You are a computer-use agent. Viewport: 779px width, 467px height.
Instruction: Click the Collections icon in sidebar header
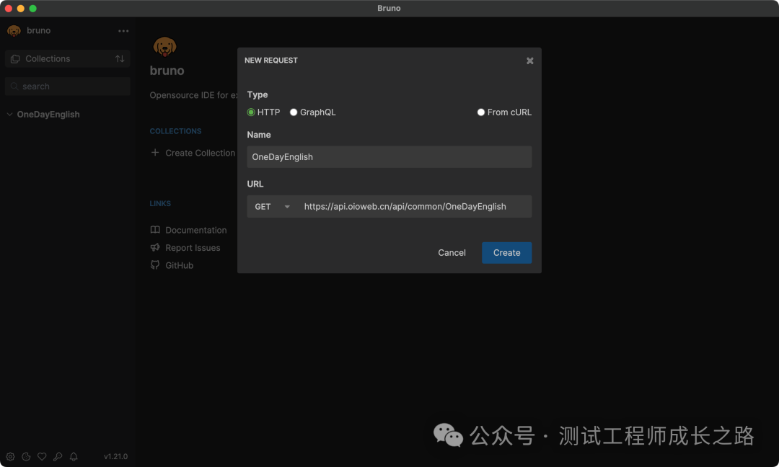(x=15, y=58)
